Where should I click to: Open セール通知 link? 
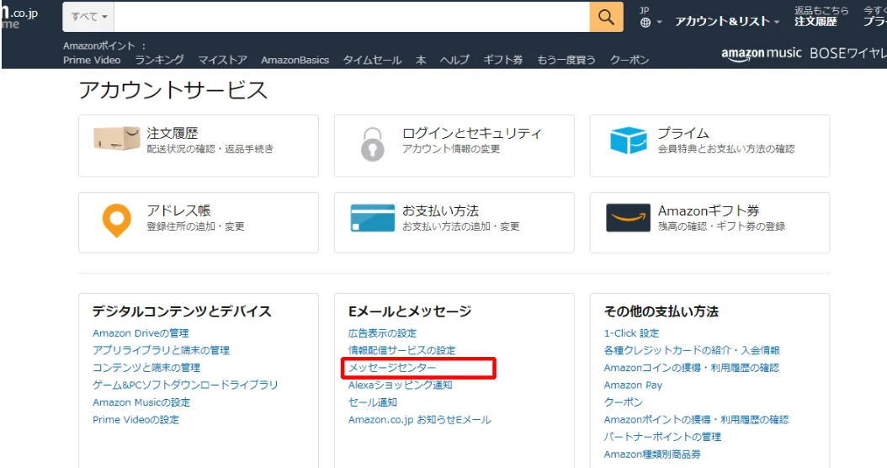pyautogui.click(x=373, y=402)
